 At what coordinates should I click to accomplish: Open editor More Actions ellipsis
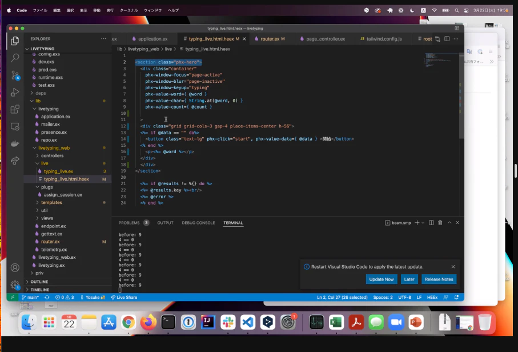pyautogui.click(x=456, y=39)
